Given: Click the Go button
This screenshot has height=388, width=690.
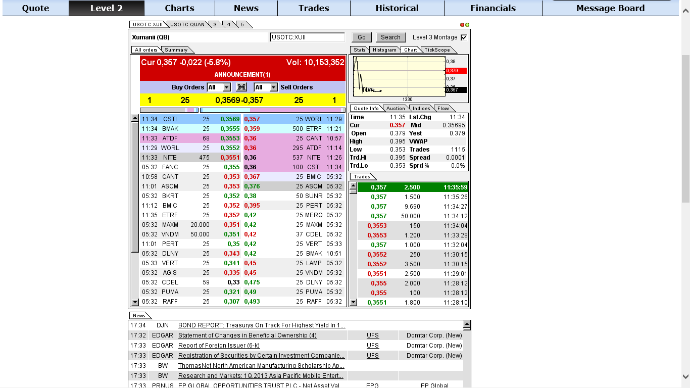Looking at the screenshot, I should click(362, 37).
